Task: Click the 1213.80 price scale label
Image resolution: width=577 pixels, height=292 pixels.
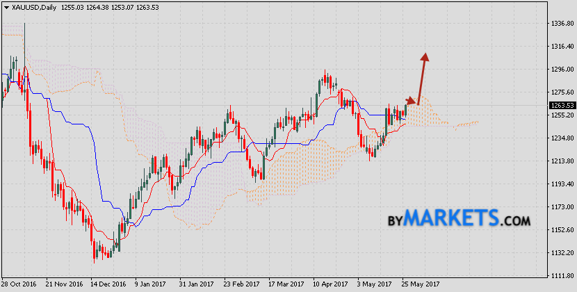Action: coord(560,161)
